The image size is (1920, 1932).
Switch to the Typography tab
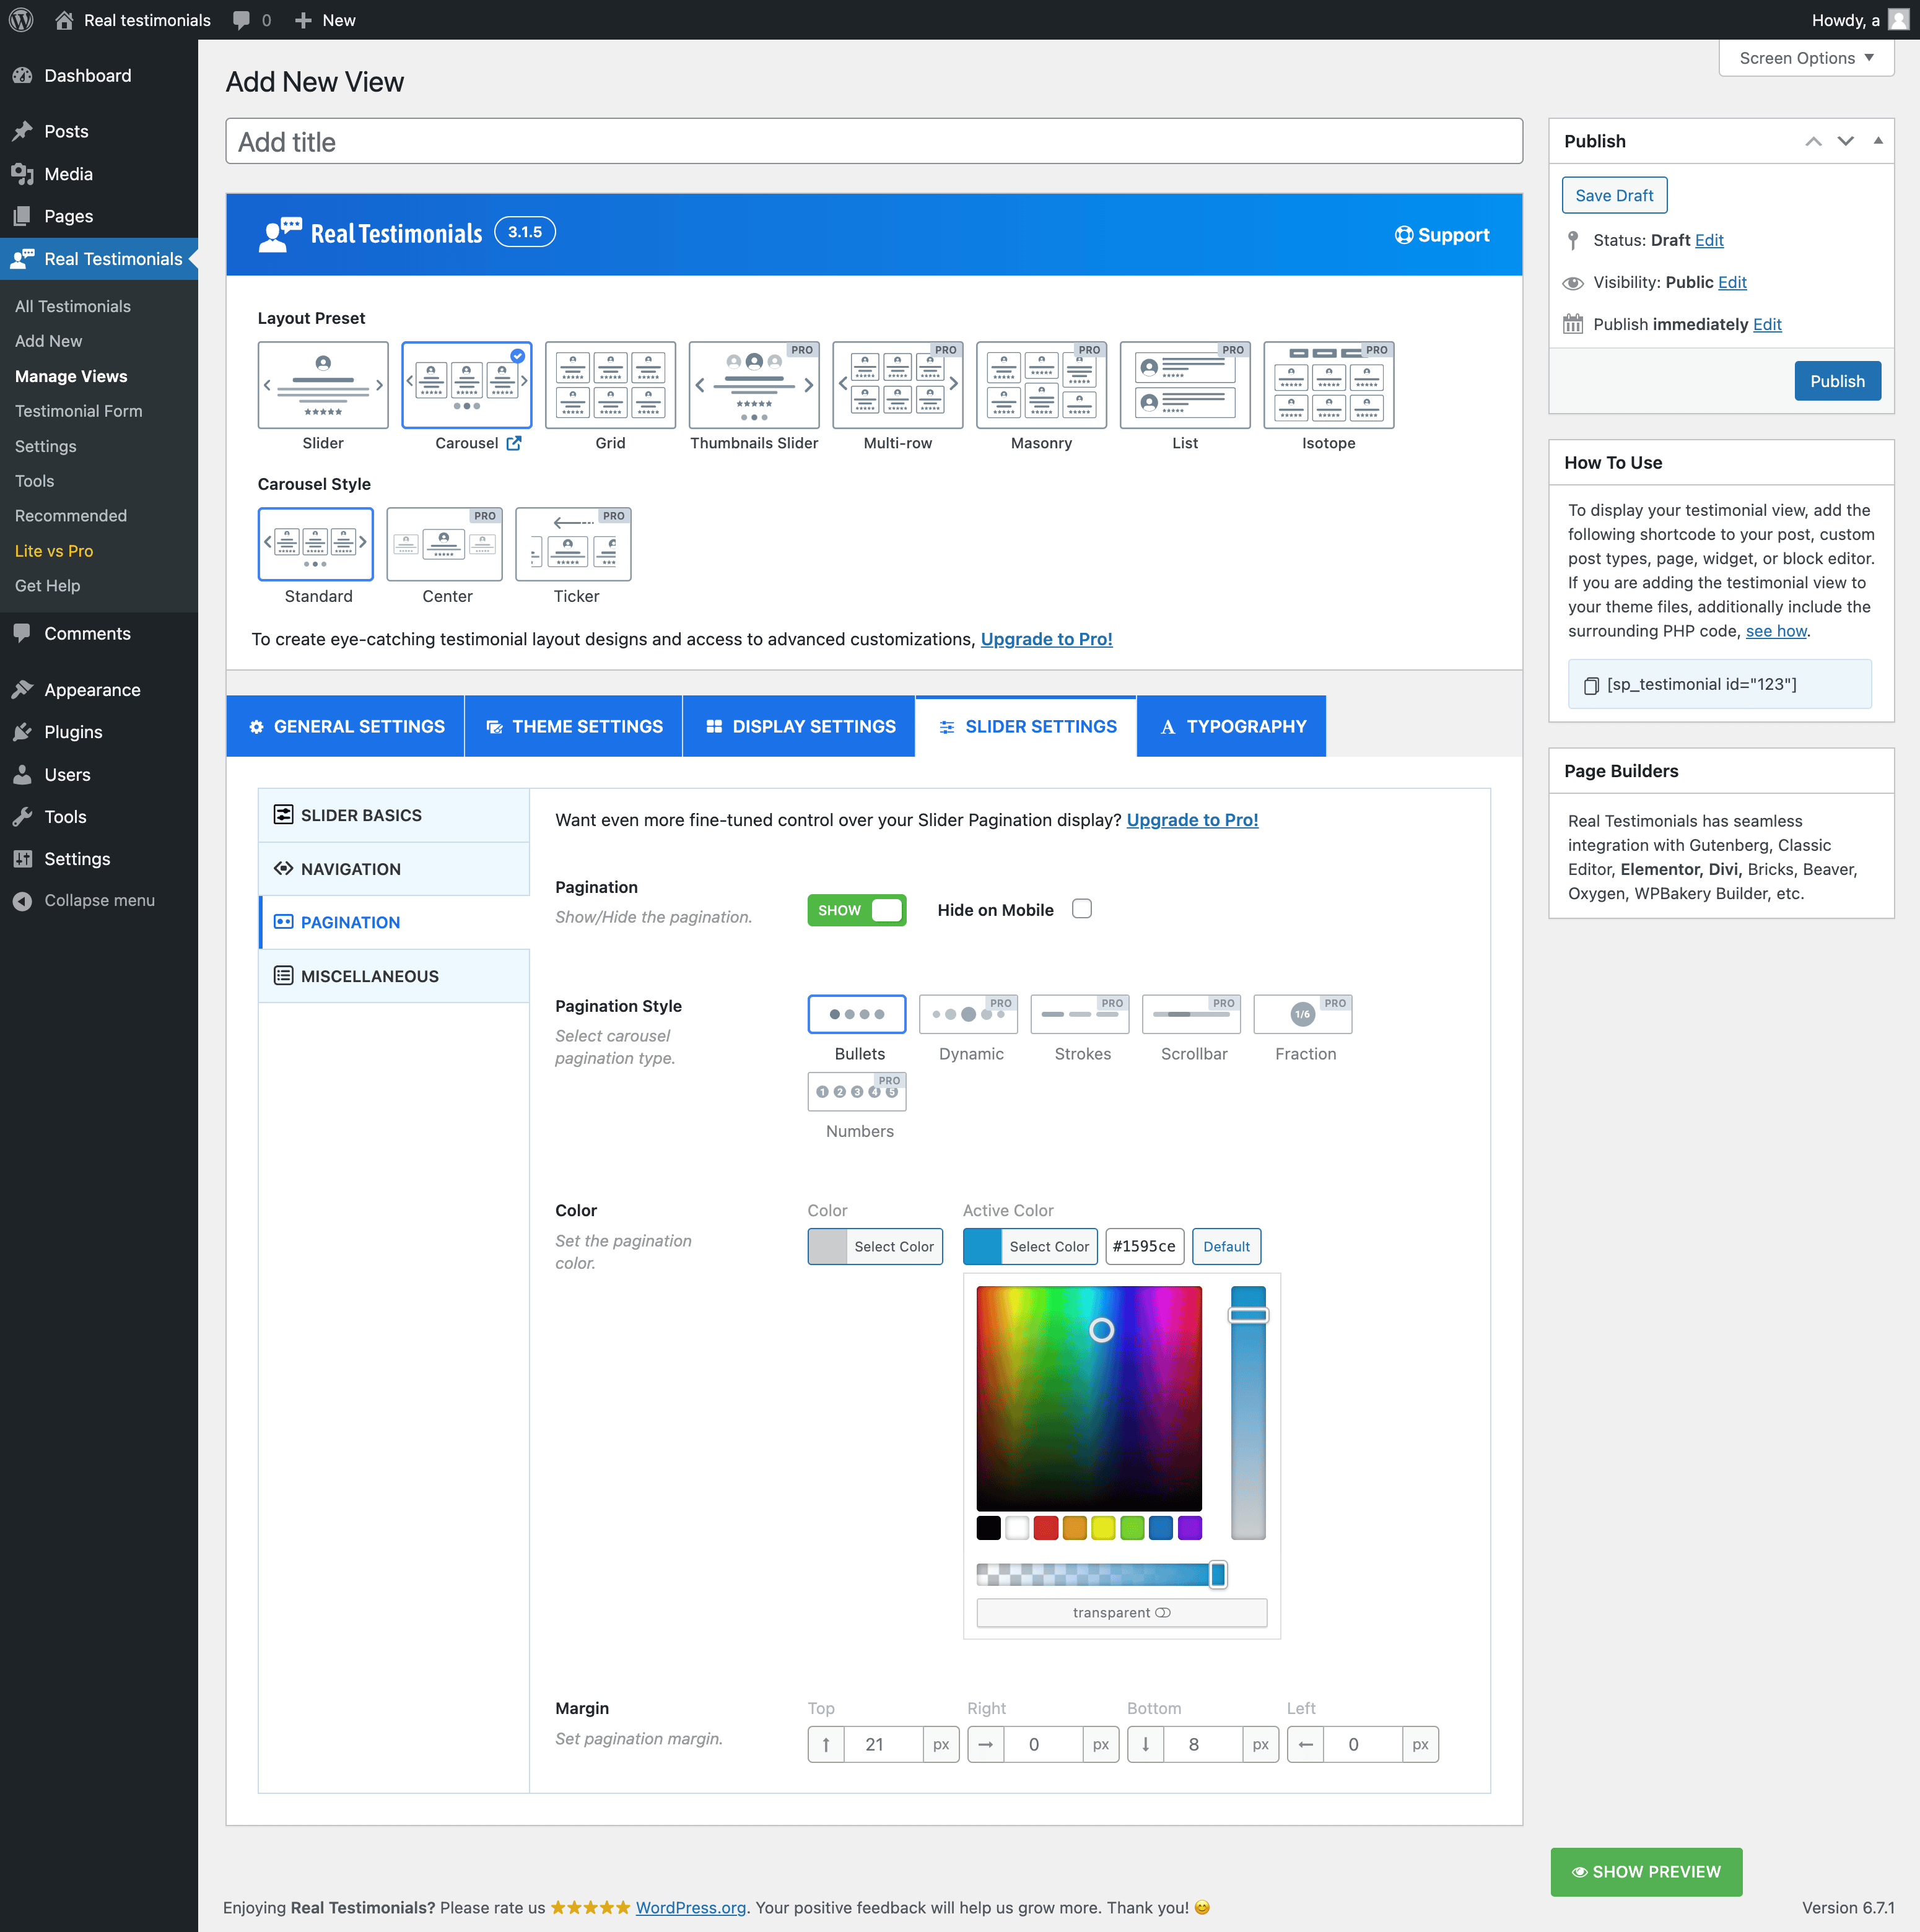tap(1231, 727)
